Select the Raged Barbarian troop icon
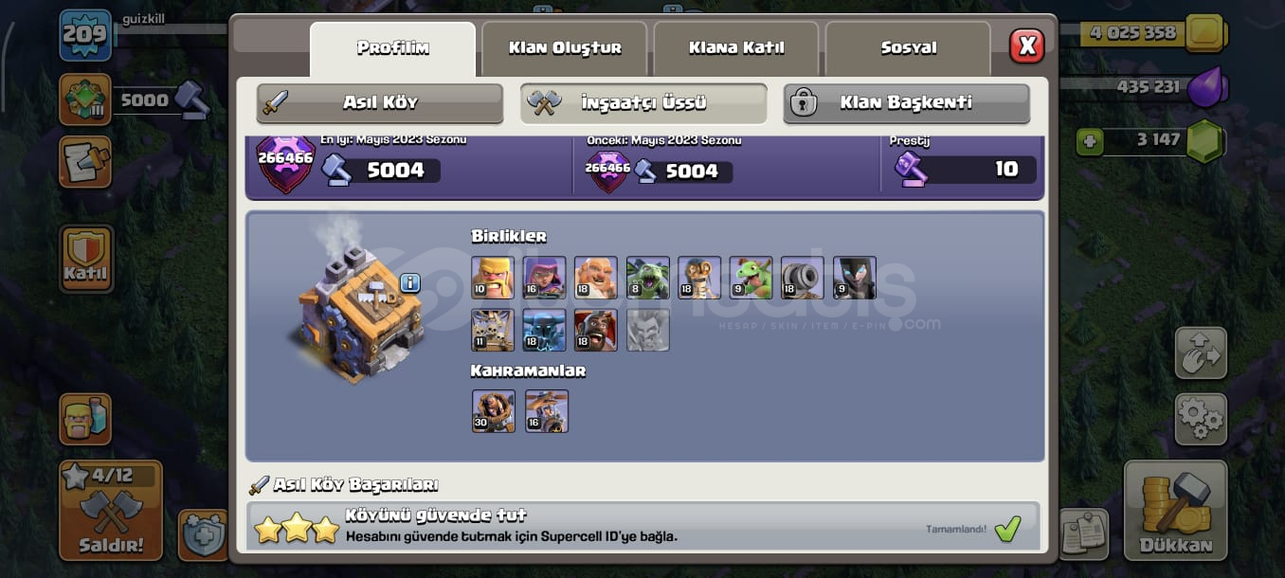The width and height of the screenshot is (1285, 578). 493,278
